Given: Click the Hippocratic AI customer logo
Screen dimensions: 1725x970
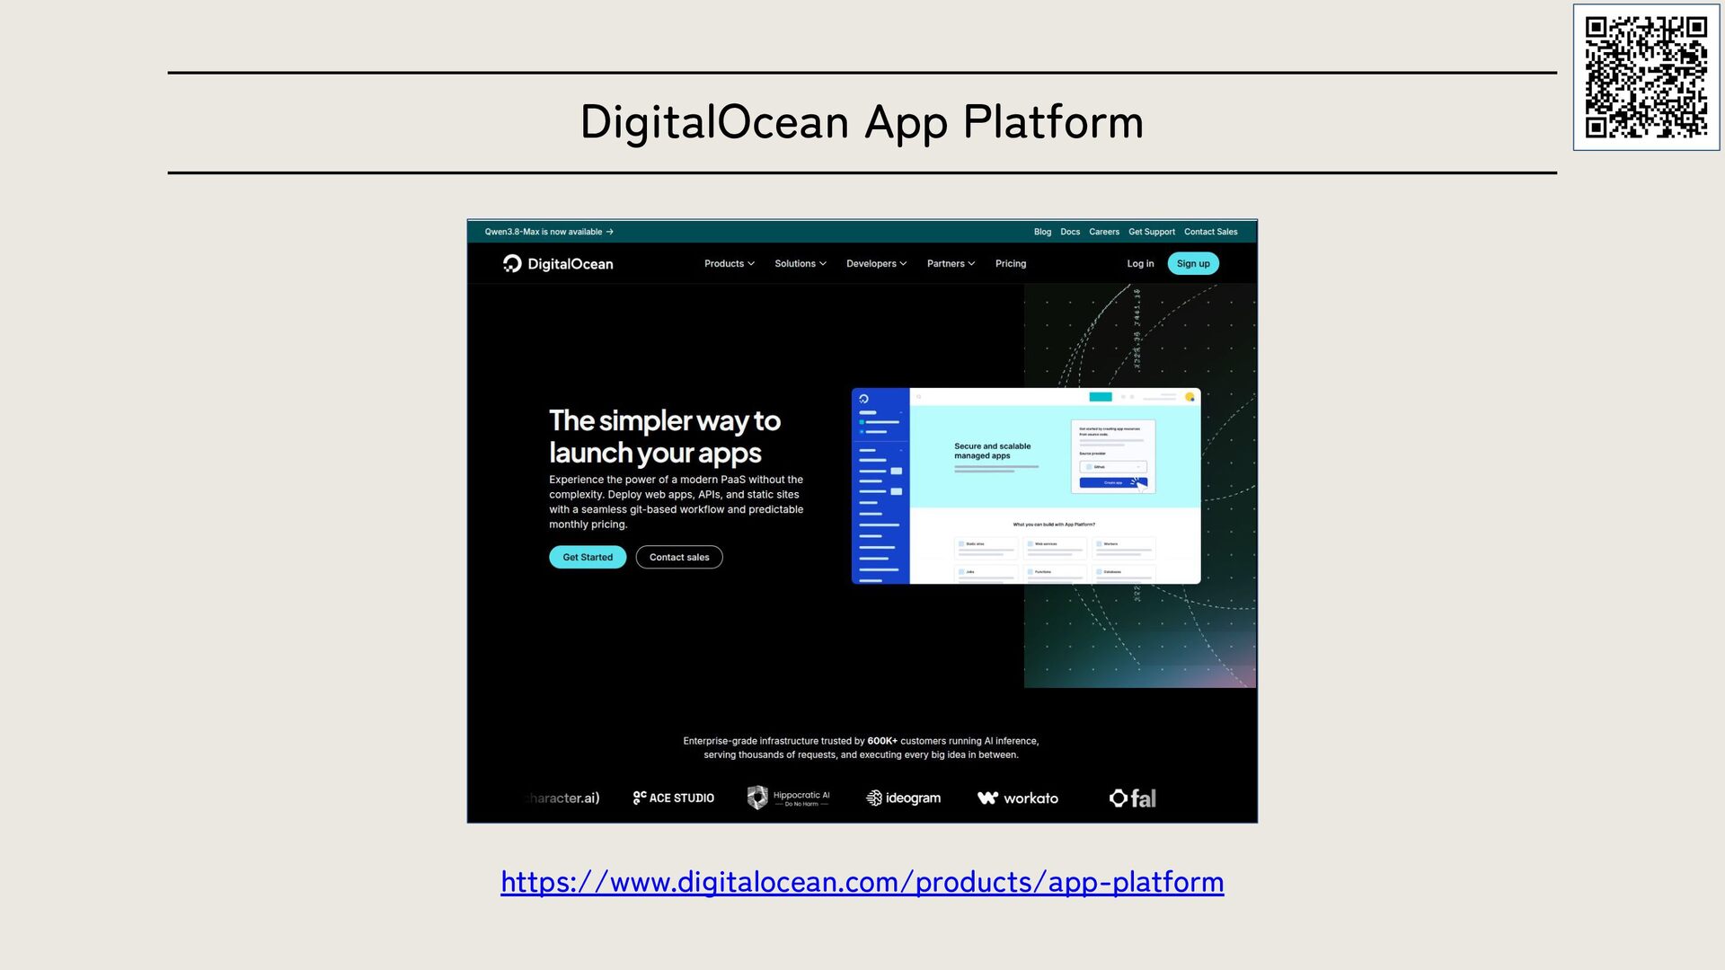Looking at the screenshot, I should coord(789,798).
